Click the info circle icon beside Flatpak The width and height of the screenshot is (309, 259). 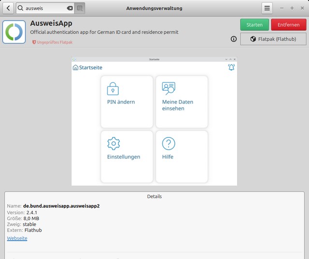[234, 39]
